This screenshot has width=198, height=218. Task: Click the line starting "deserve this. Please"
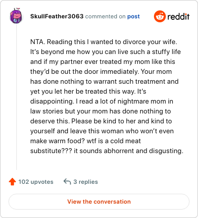101,121
